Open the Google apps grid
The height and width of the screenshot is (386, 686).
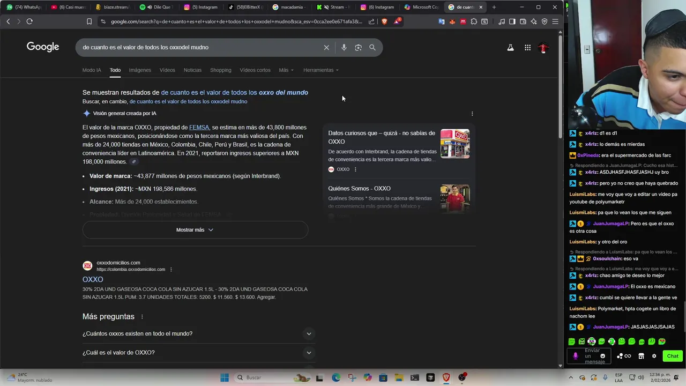coord(527,48)
